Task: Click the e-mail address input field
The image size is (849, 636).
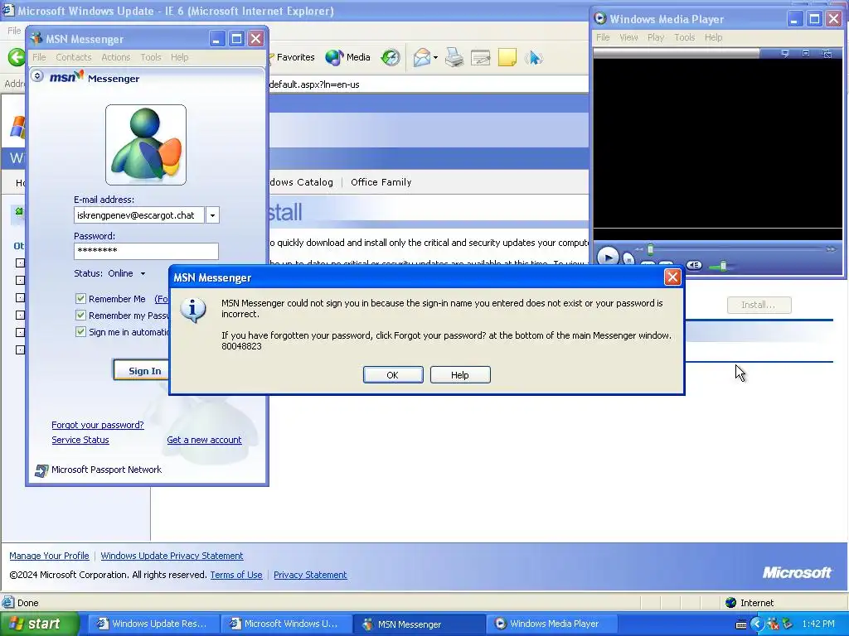Action: pos(139,215)
